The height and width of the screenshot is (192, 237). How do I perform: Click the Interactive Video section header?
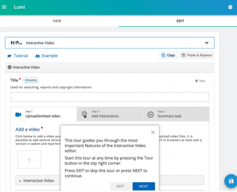110,67
